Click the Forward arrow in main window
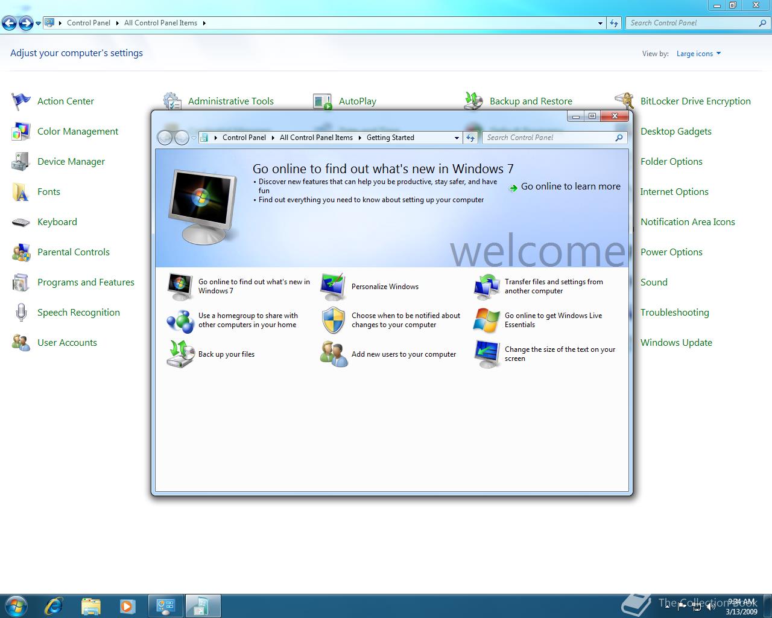The height and width of the screenshot is (618, 772). 26,24
